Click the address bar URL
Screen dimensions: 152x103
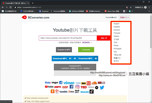click(x=29, y=7)
